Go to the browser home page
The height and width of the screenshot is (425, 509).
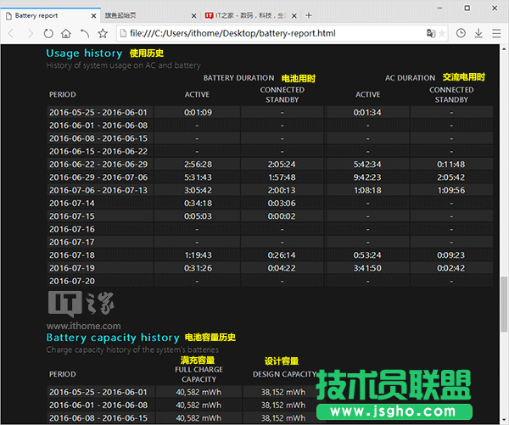point(66,33)
